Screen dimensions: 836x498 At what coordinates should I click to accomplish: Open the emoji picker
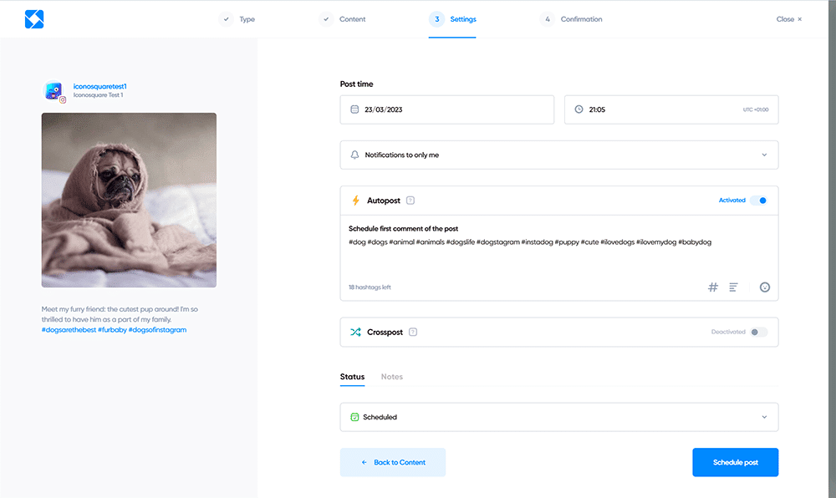[764, 287]
